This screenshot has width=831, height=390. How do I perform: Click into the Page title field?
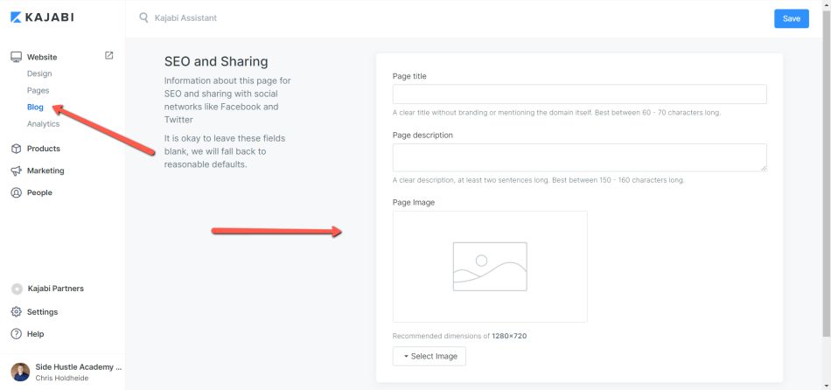click(579, 94)
